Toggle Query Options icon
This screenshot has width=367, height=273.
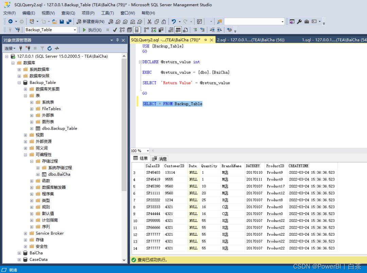(129, 30)
